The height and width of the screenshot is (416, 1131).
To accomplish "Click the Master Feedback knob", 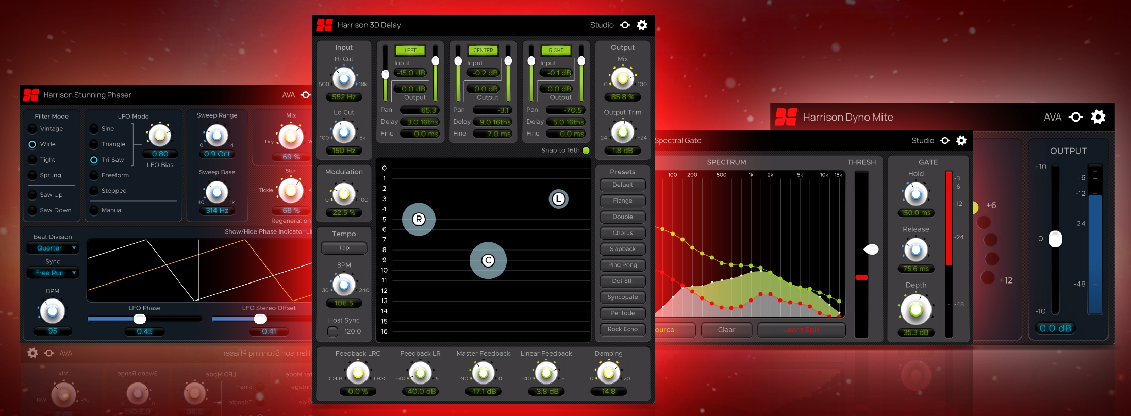I will coord(483,373).
